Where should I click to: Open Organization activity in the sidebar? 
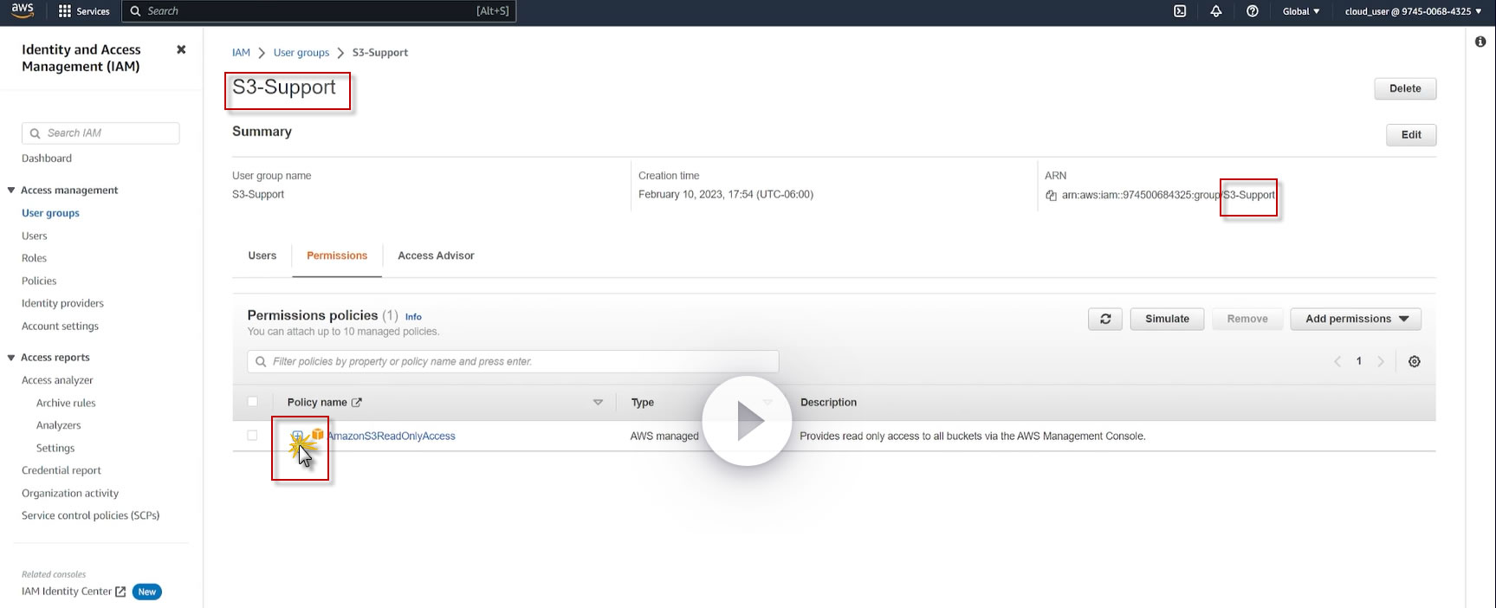click(x=70, y=493)
